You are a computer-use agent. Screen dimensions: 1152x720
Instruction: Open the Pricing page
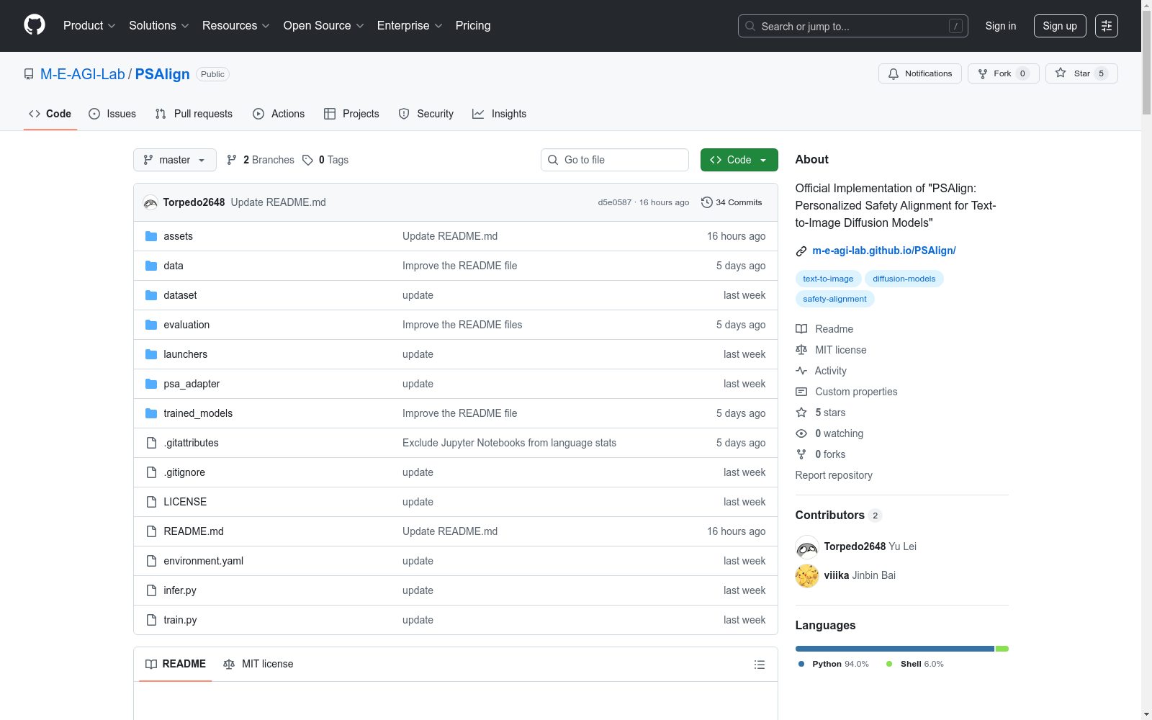473,25
